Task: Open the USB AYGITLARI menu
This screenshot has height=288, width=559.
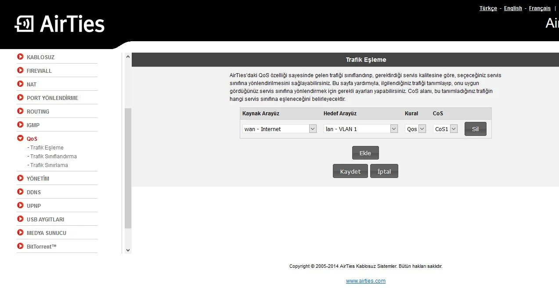Action: click(45, 220)
